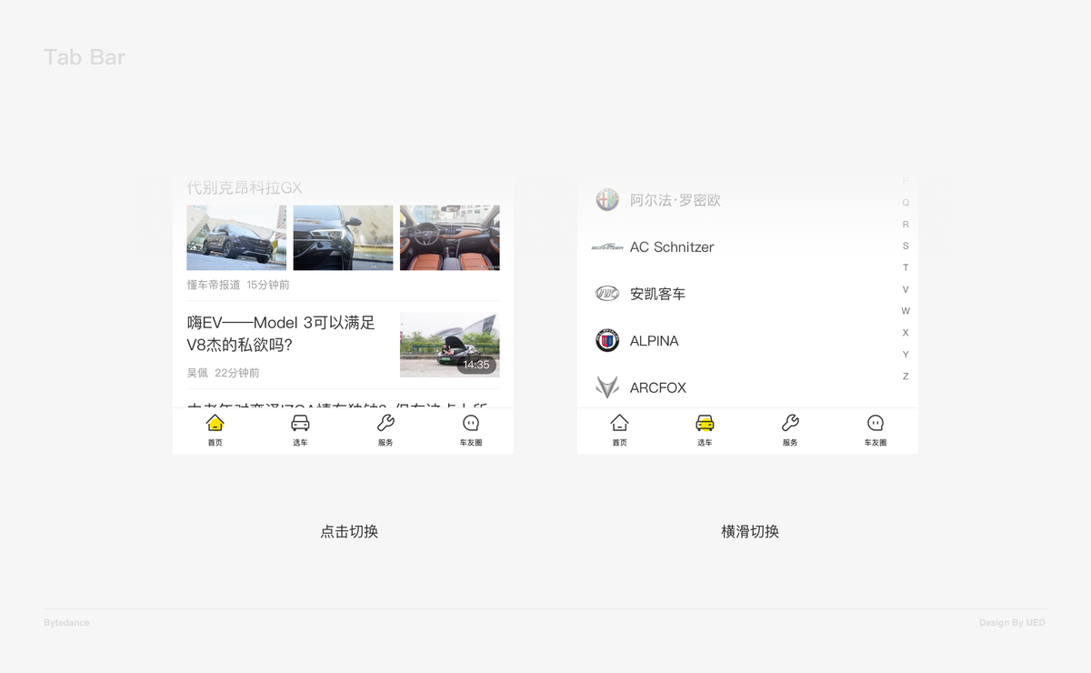Tap the yellow highlighted 选车 tab icon
The height and width of the screenshot is (673, 1091).
[705, 423]
